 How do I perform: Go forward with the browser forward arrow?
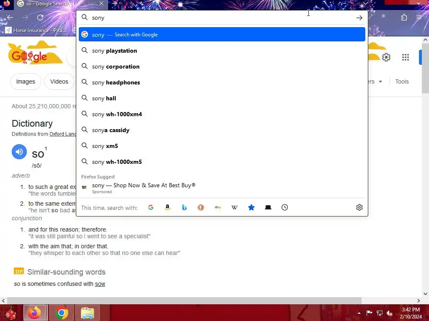[25, 18]
